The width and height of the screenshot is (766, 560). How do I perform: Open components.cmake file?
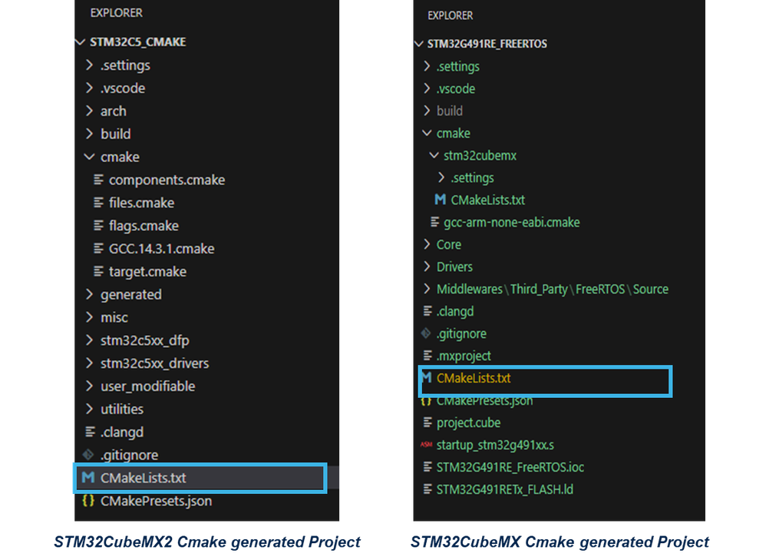coord(167,180)
